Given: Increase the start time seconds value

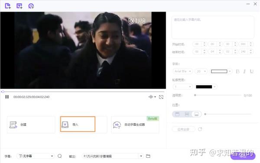Looking at the screenshot, I should click(x=235, y=43).
